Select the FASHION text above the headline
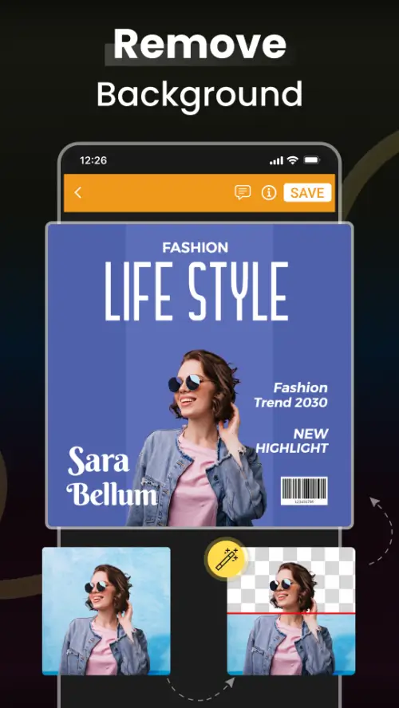The width and height of the screenshot is (399, 708). coord(196,247)
